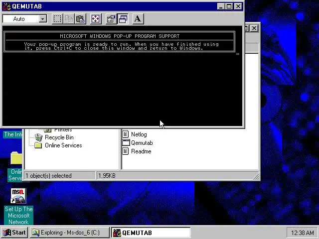Click the Recycle Bin tree icon
Image resolution: width=319 pixels, height=239 pixels.
[x=38, y=137]
